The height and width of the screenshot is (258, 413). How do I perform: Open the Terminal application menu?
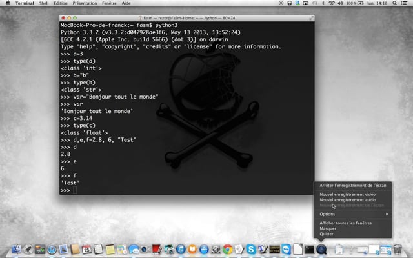25,3
